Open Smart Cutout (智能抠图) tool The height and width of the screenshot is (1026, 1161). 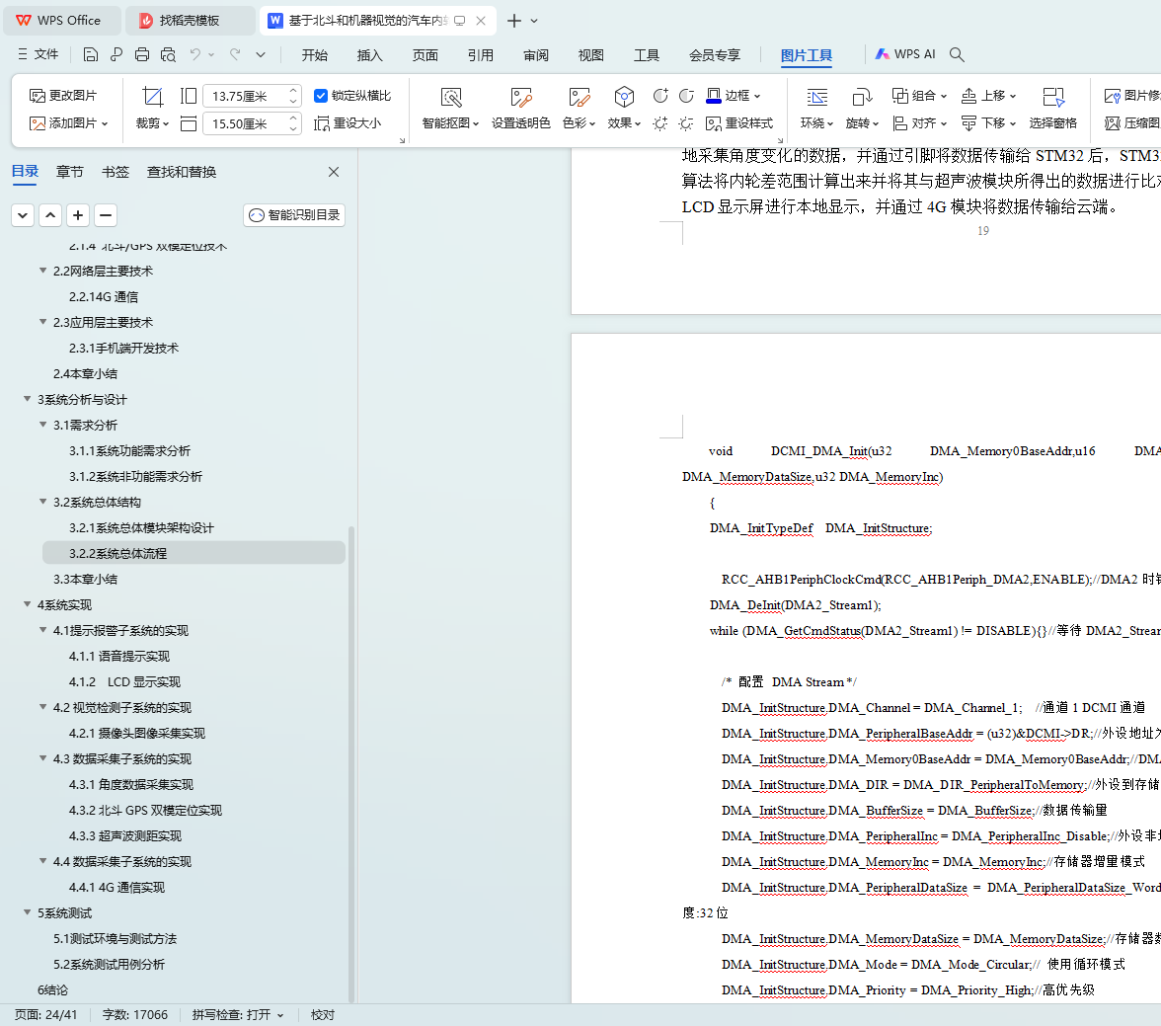450,109
